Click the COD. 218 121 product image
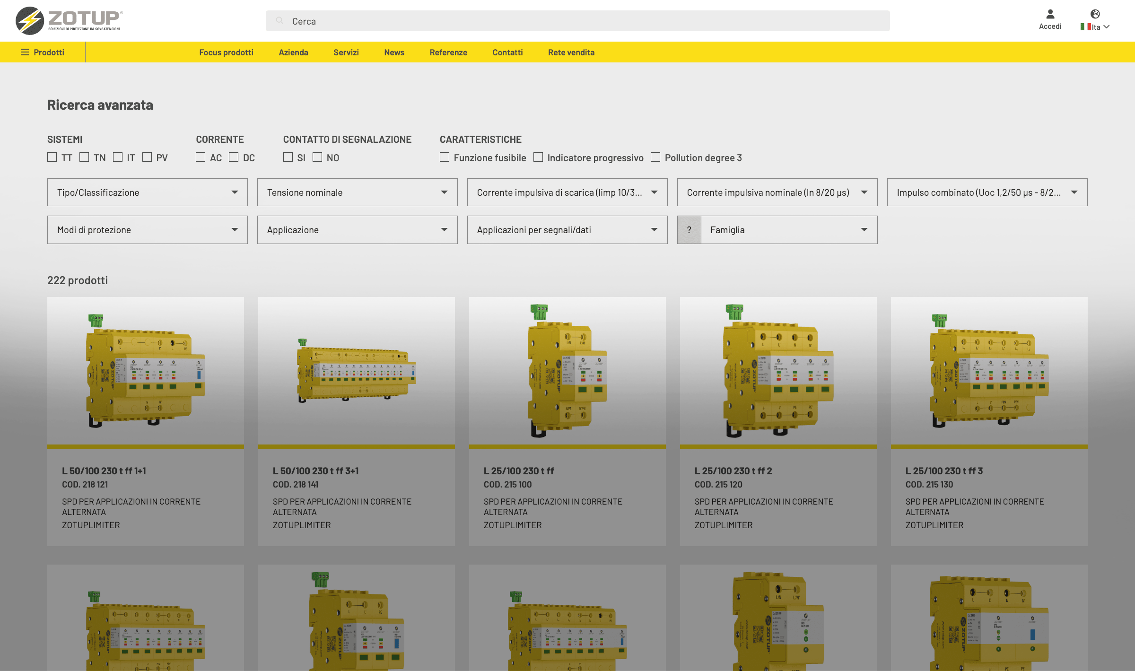The width and height of the screenshot is (1135, 671). pyautogui.click(x=146, y=371)
